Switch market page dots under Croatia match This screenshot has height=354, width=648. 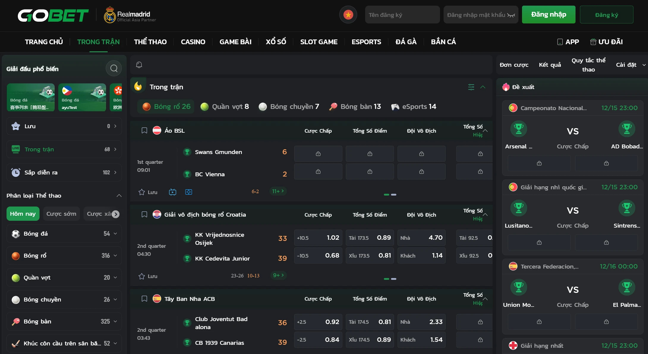pos(390,279)
